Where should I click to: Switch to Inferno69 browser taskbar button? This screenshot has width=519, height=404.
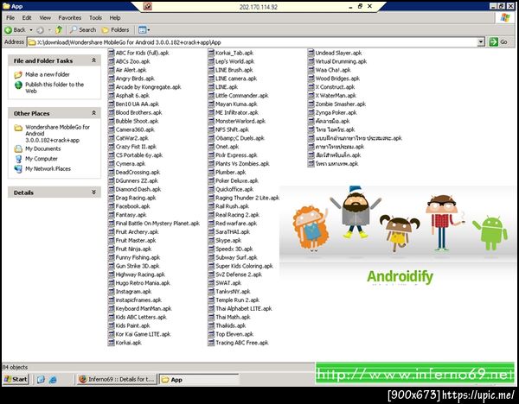[x=117, y=379]
